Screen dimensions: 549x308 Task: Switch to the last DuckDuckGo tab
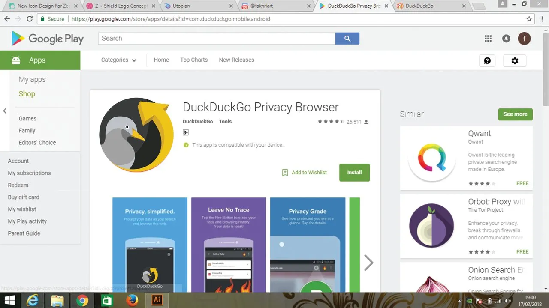(431, 6)
